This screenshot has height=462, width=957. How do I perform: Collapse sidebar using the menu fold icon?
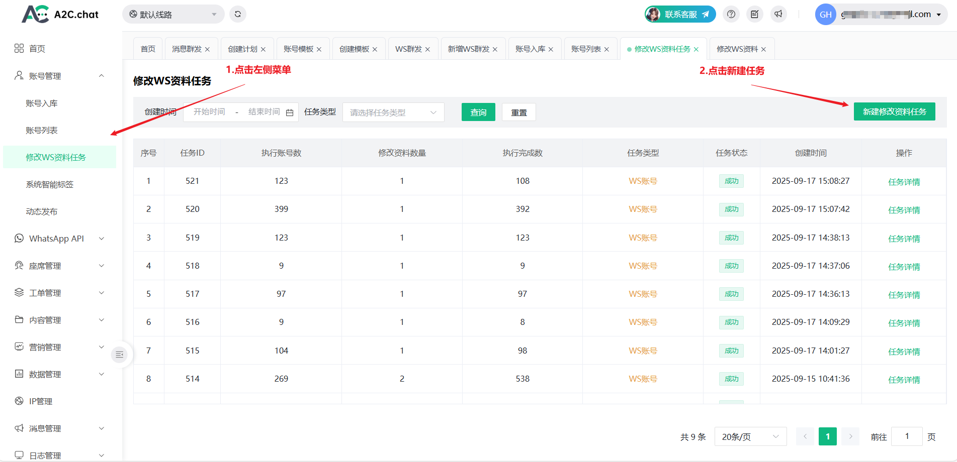(x=119, y=355)
